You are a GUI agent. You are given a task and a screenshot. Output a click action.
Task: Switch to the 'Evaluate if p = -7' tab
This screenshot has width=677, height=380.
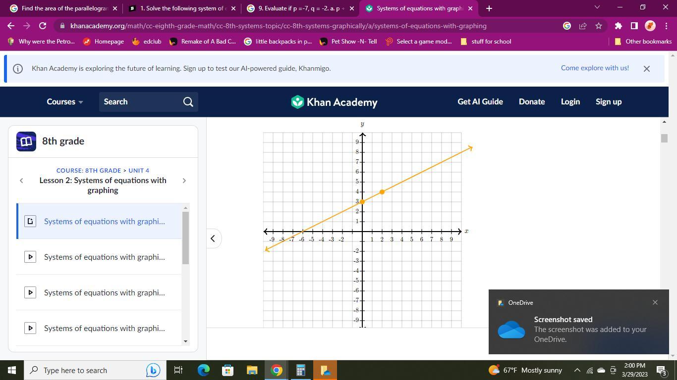tap(297, 8)
